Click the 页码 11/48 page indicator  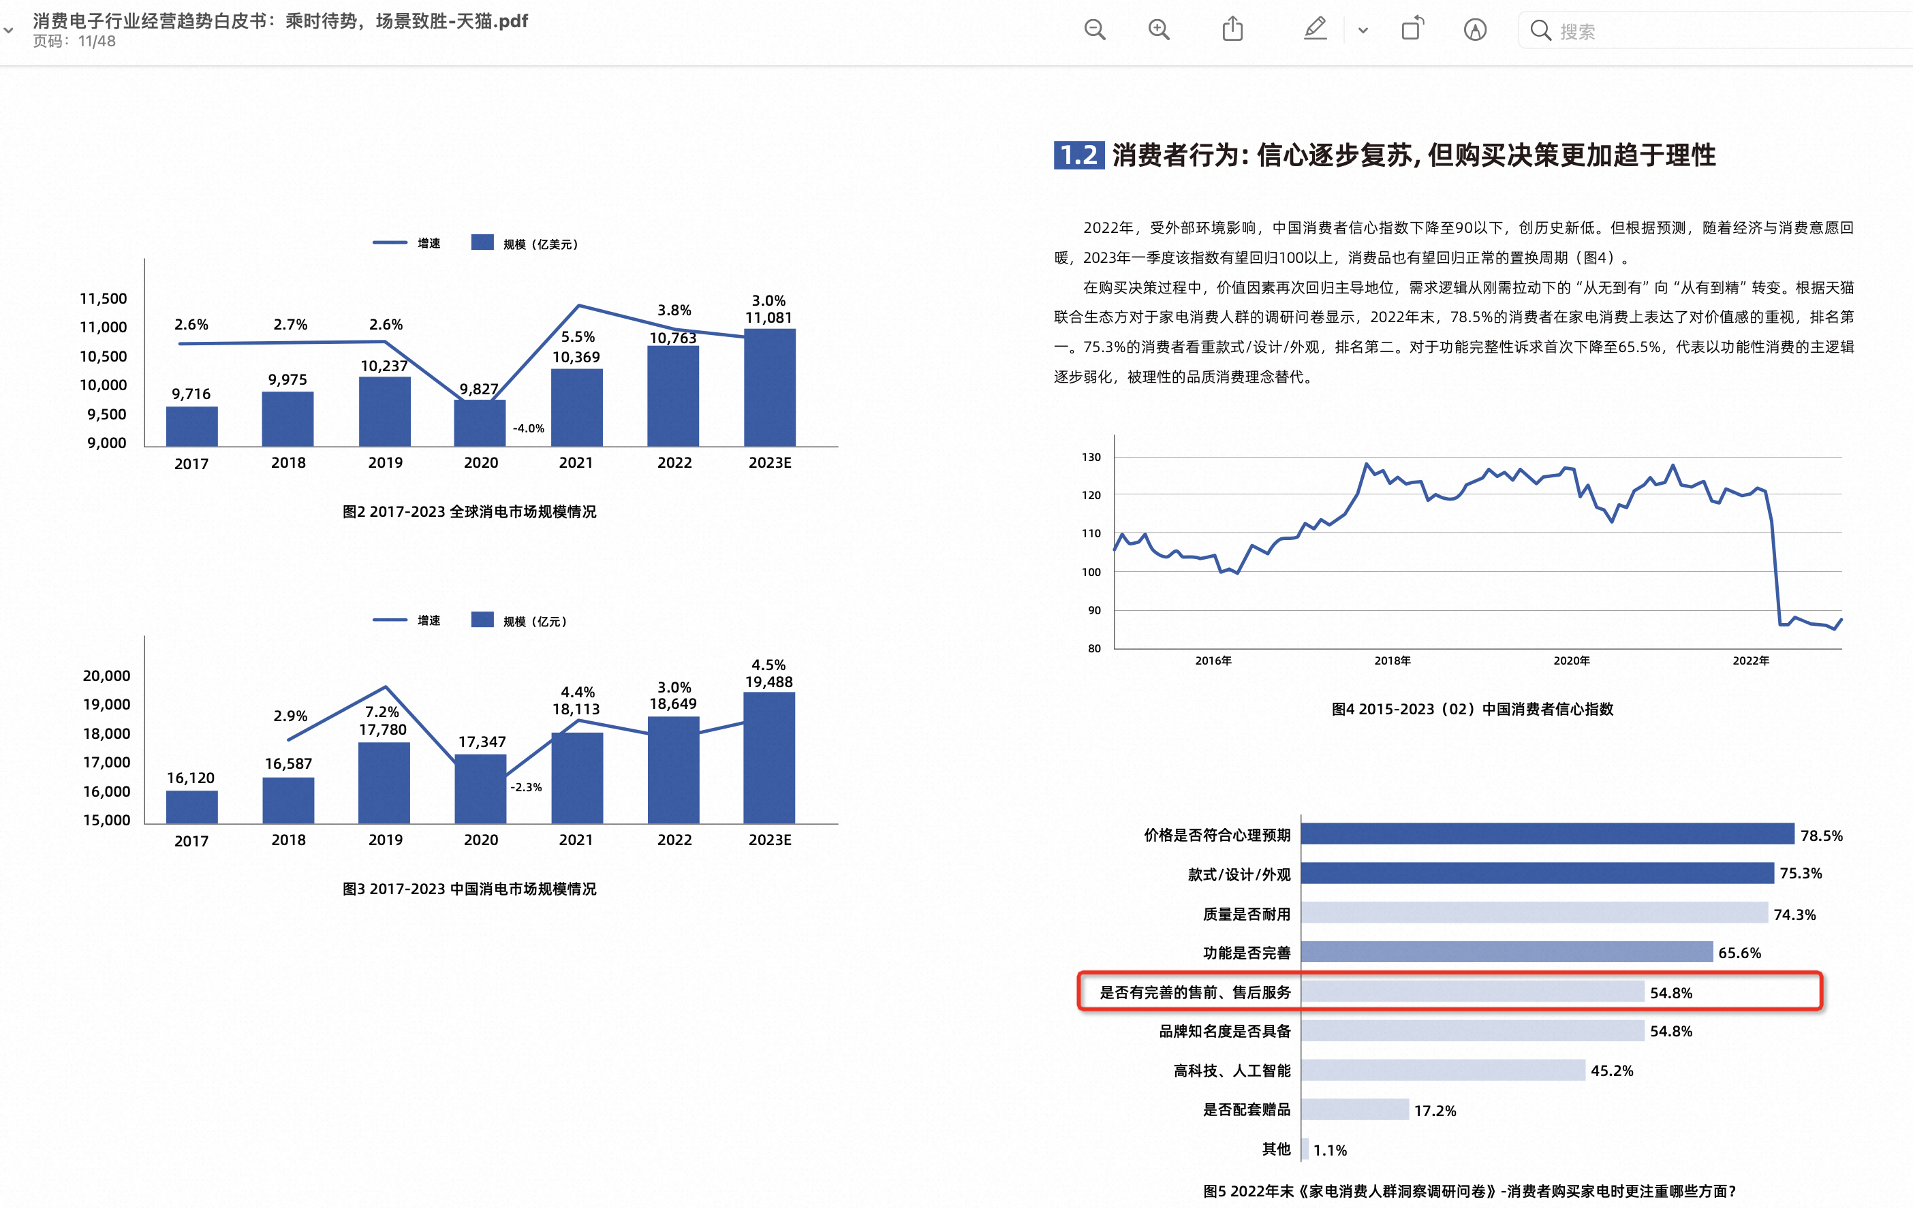pyautogui.click(x=74, y=42)
